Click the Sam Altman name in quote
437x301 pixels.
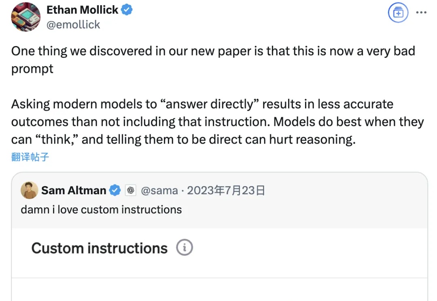coord(74,191)
